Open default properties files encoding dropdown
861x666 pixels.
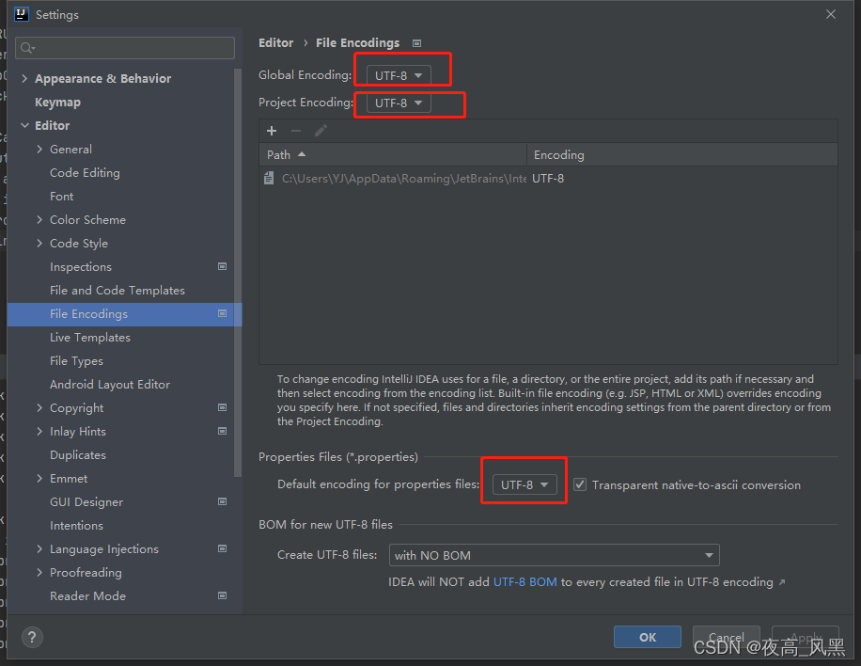[524, 484]
